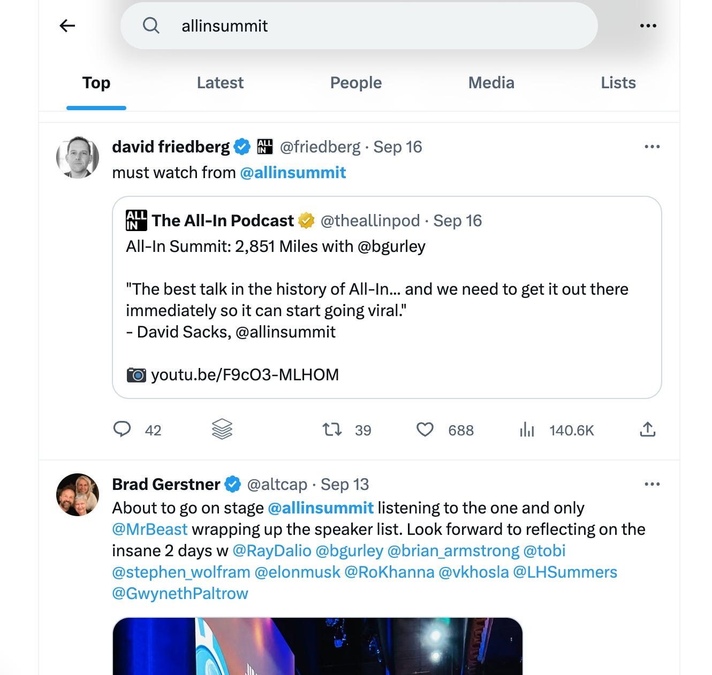Click the search magnifier icon

click(x=151, y=26)
